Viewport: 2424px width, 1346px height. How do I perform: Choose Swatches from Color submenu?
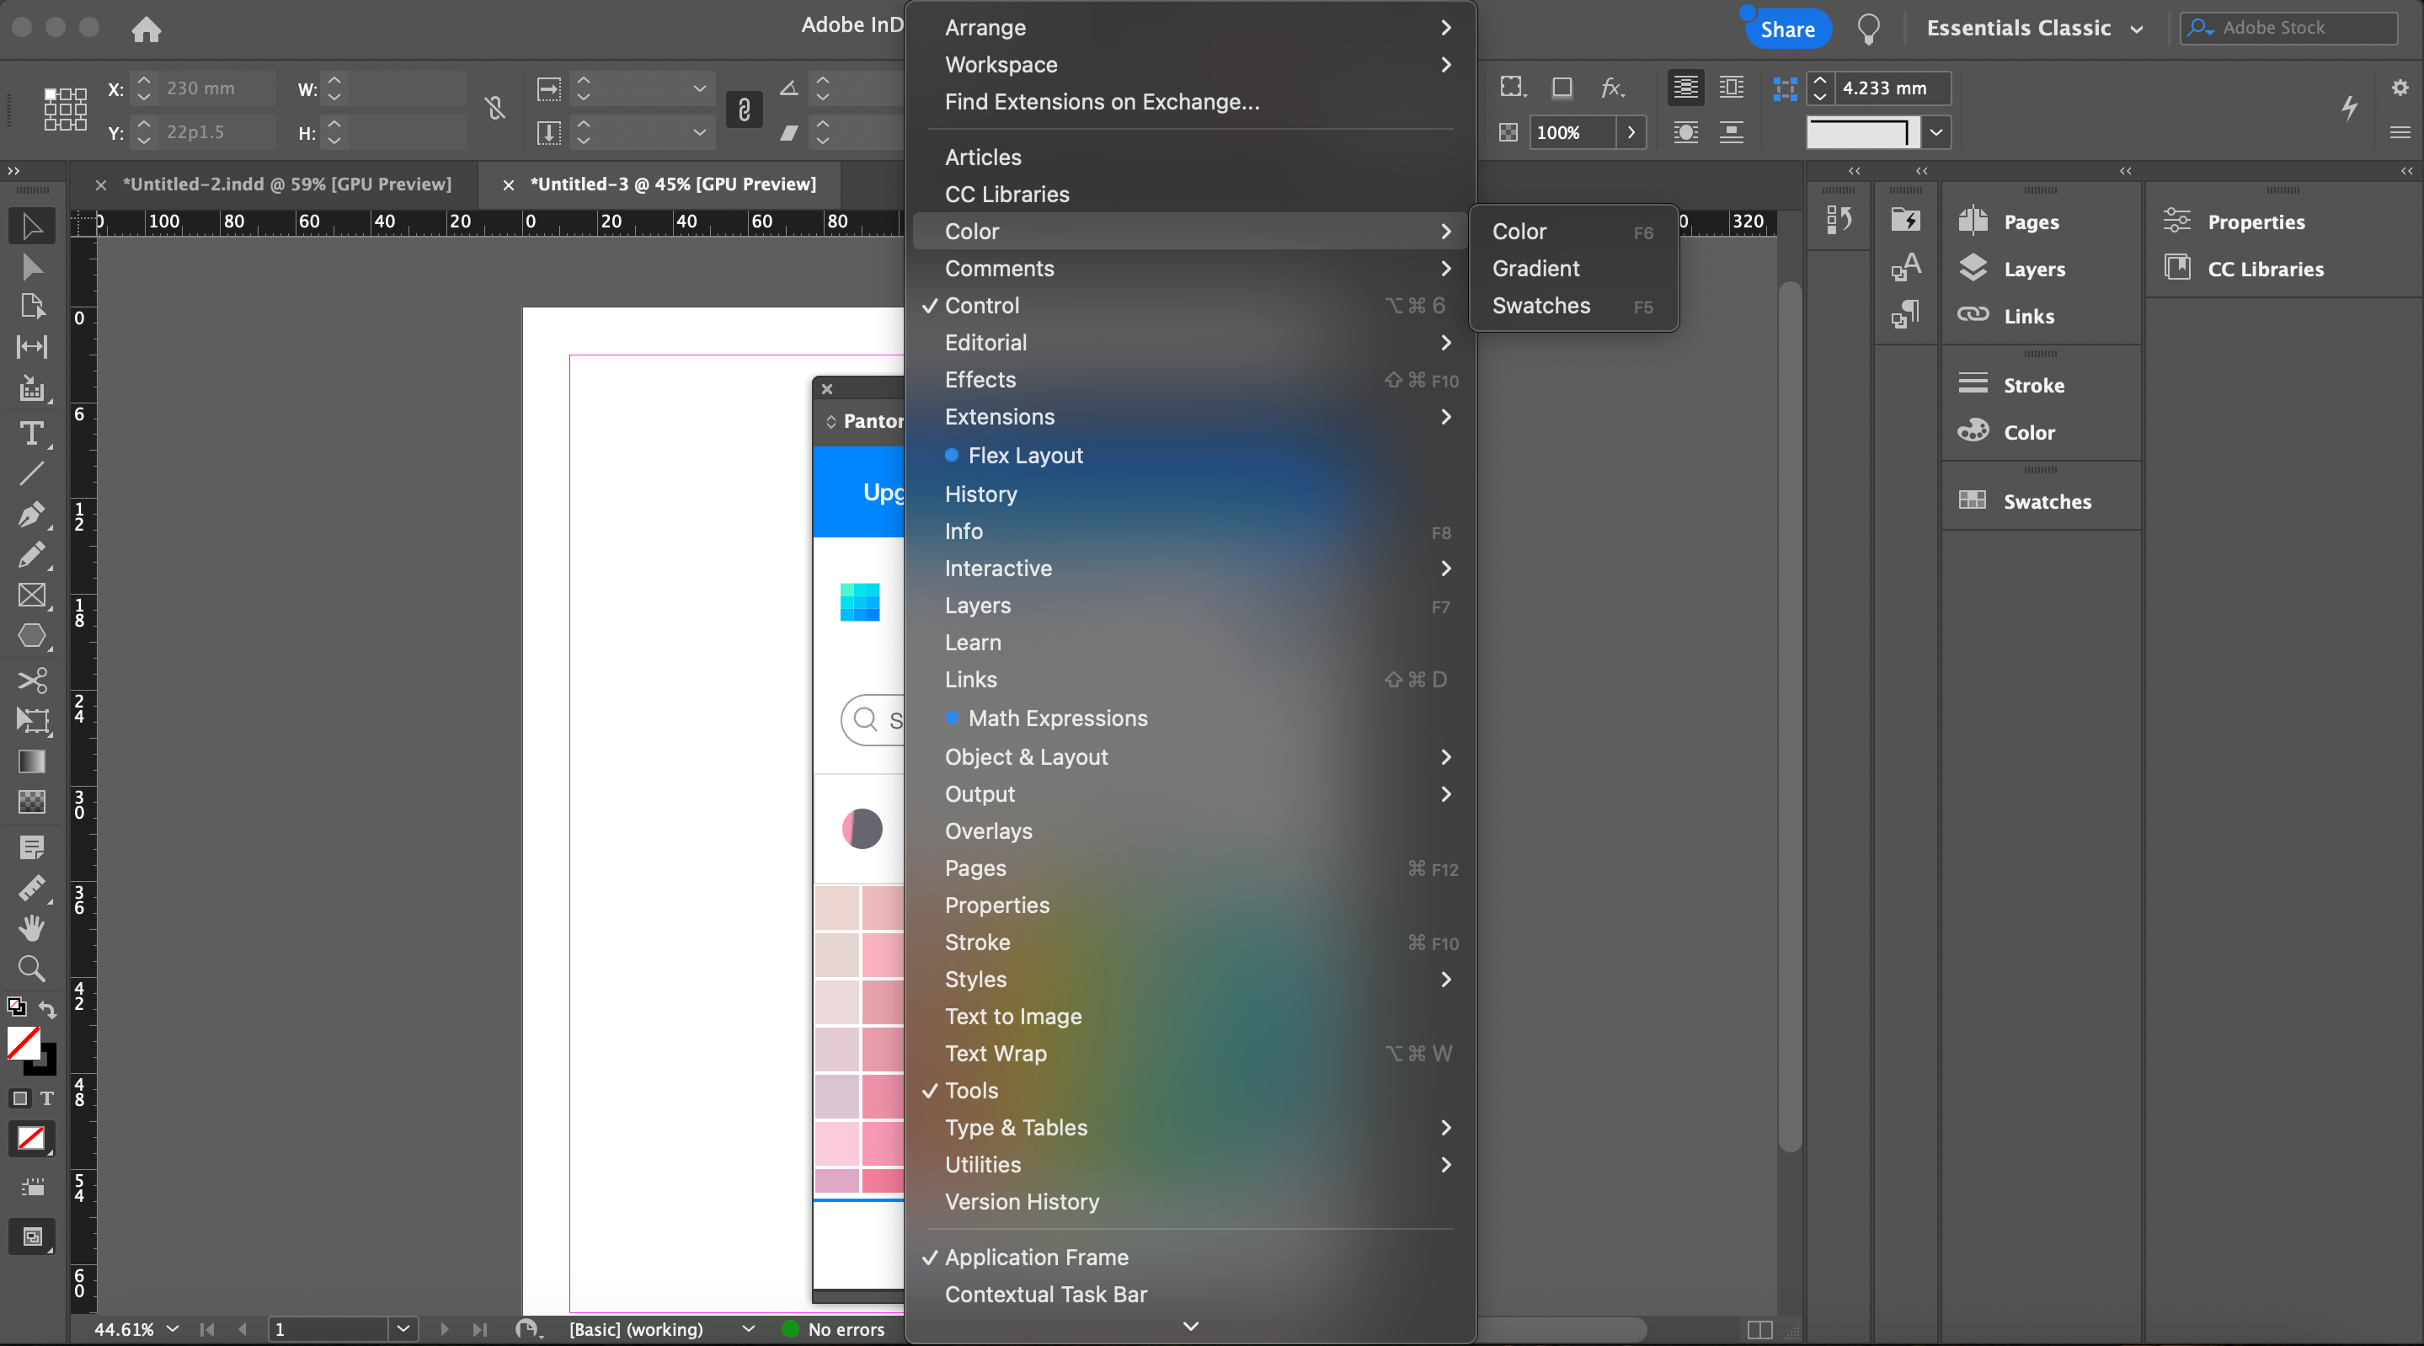pos(1540,306)
